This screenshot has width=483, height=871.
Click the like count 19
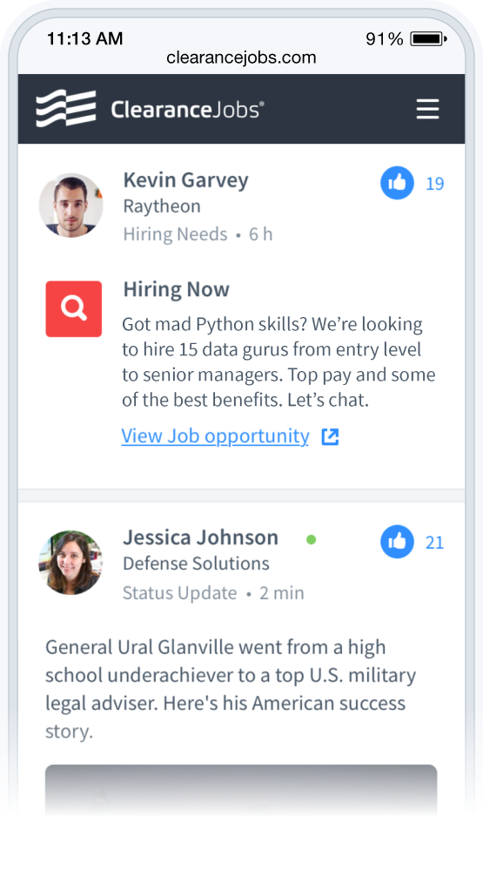tap(435, 184)
